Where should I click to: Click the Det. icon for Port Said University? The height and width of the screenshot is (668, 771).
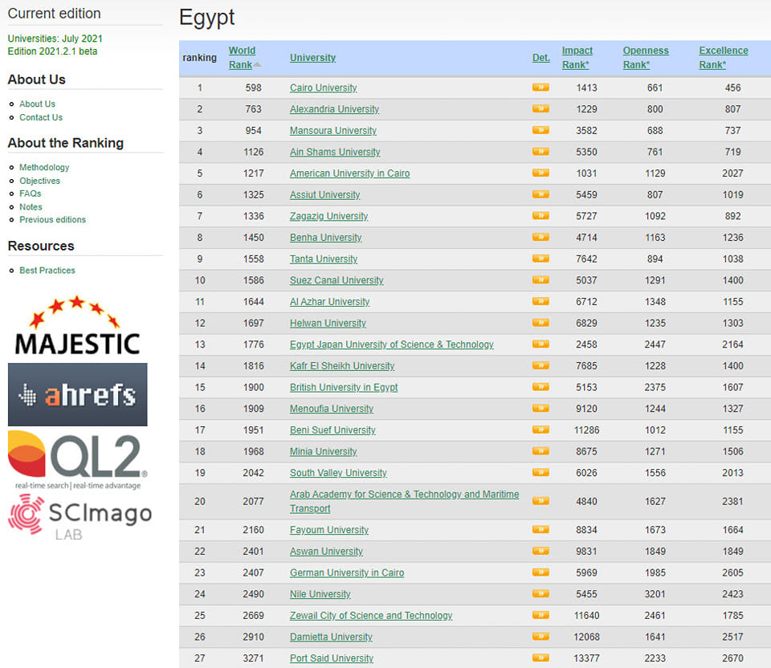[x=541, y=658]
